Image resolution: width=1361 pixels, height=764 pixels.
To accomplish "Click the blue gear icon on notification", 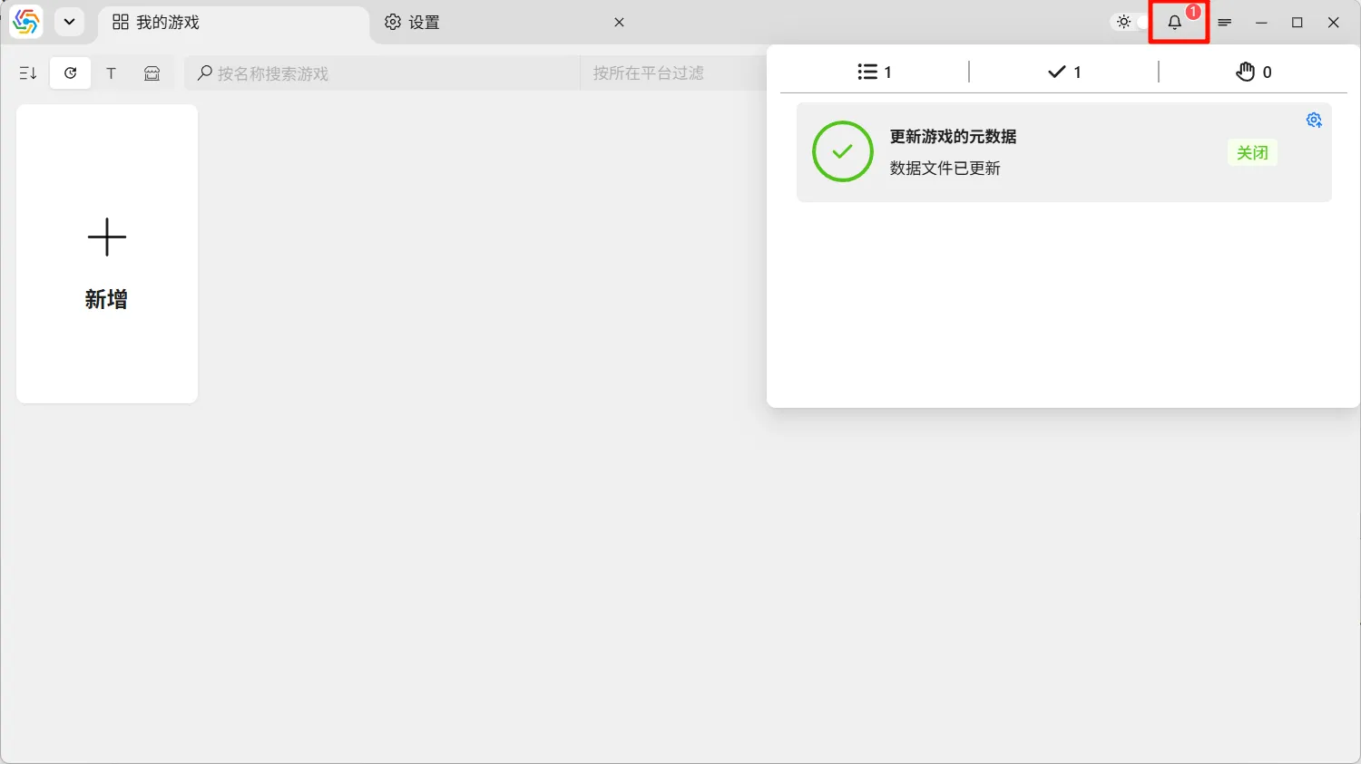I will [1314, 121].
